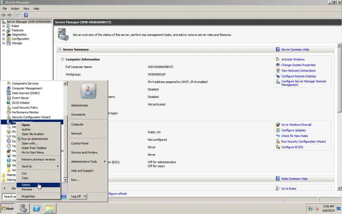
Task: Toggle the Show/Hide Console Tree toolbar icon
Action: coord(18,15)
